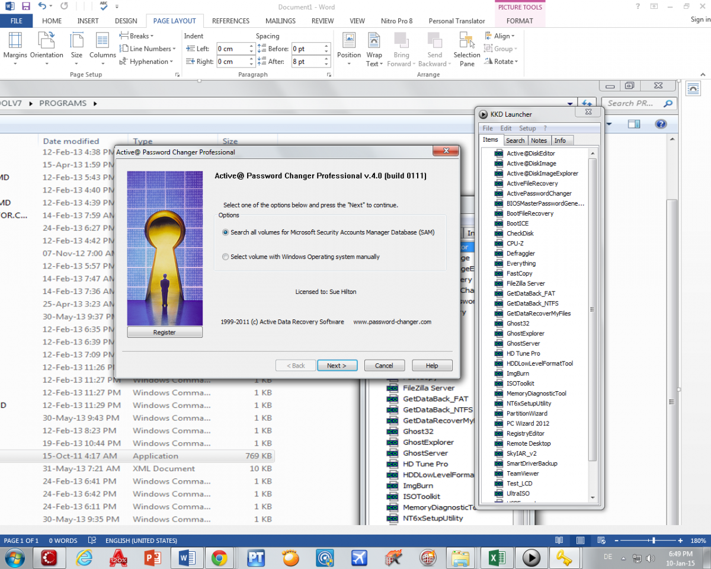Select CPU-Z icon in KKD Launcher list

[499, 244]
